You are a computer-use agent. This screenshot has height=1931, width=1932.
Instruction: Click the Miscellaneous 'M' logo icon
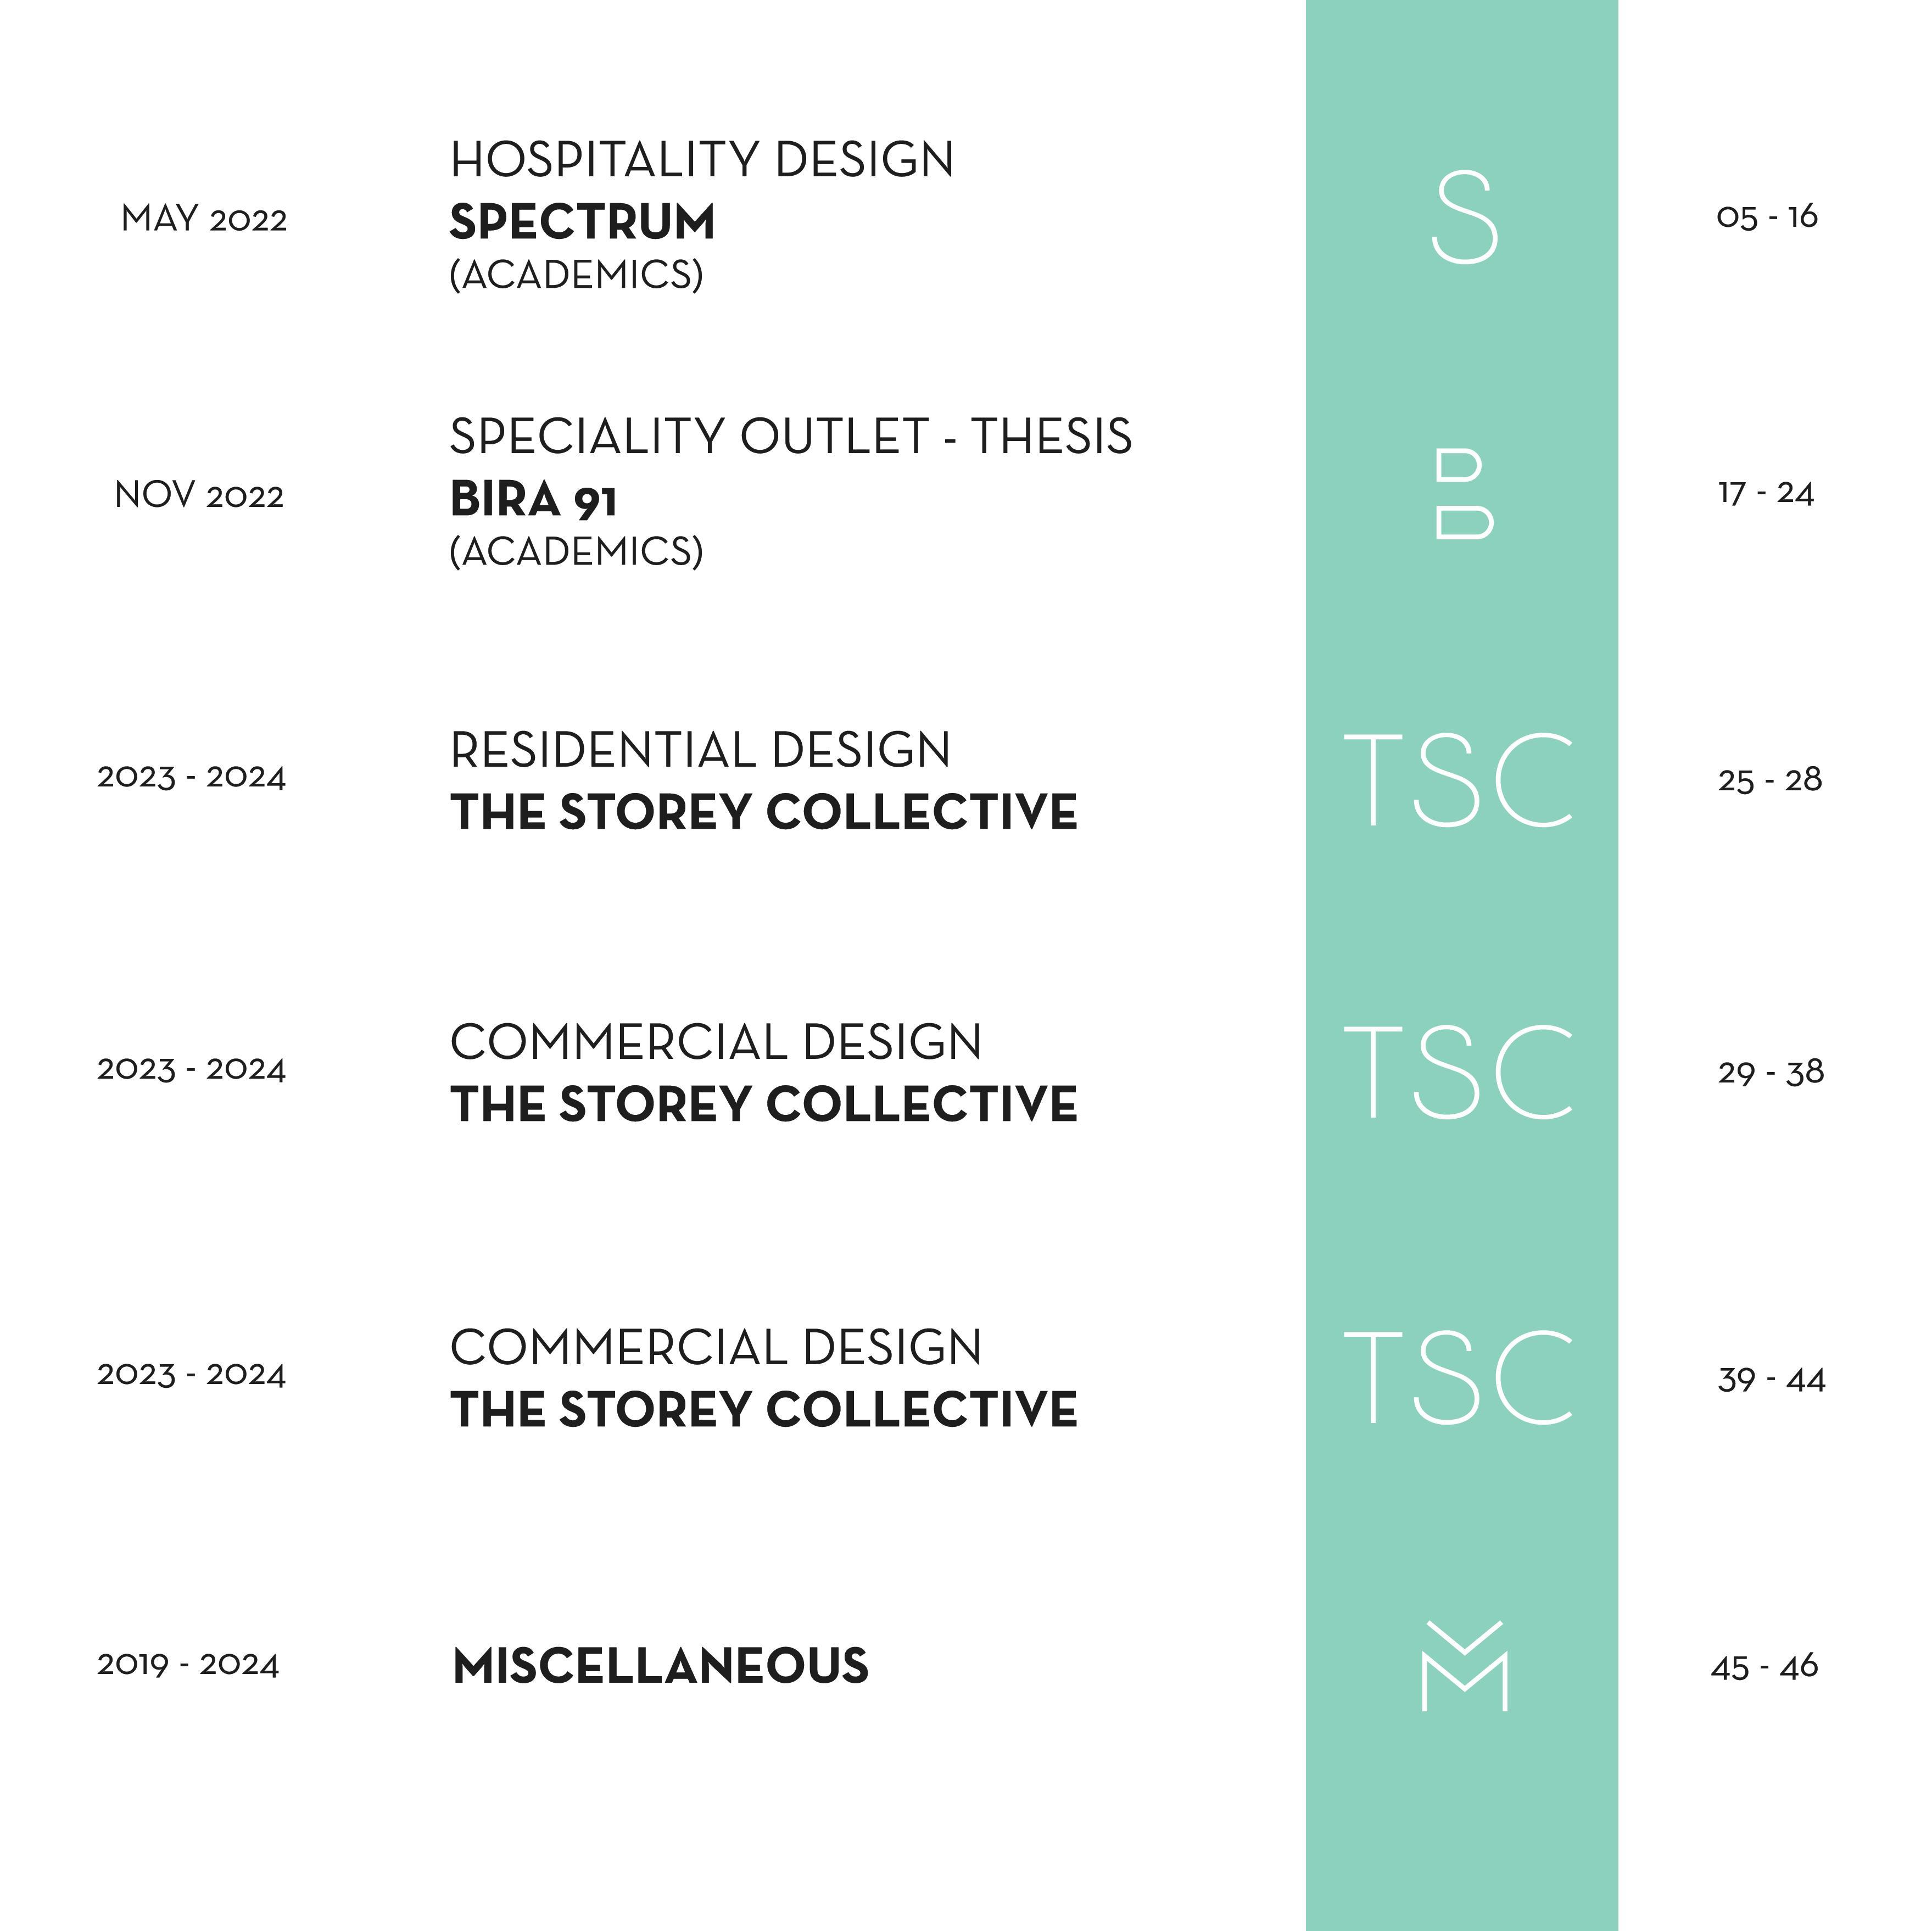coord(1464,1665)
